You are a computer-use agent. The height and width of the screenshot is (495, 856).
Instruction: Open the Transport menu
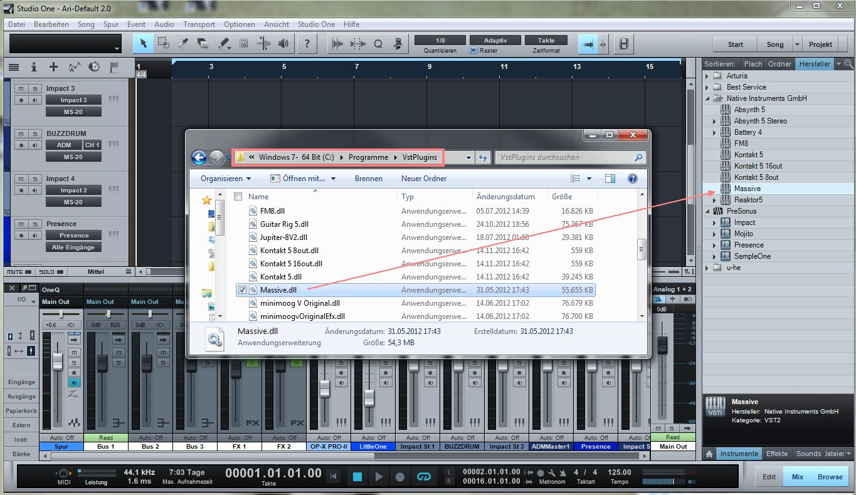click(x=199, y=24)
